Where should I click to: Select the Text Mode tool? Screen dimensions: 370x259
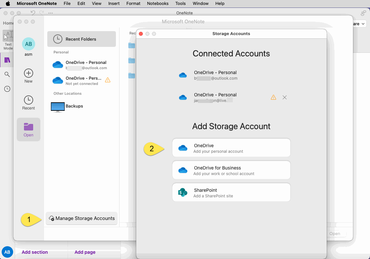pyautogui.click(x=8, y=40)
